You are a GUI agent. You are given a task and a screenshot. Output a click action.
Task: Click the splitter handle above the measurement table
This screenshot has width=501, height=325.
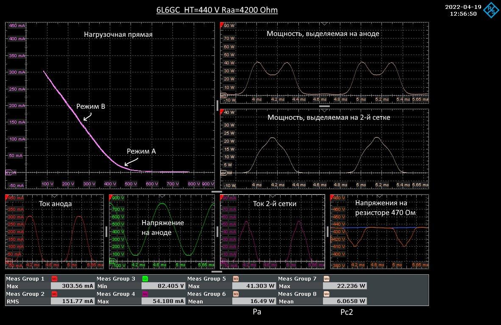click(x=217, y=272)
